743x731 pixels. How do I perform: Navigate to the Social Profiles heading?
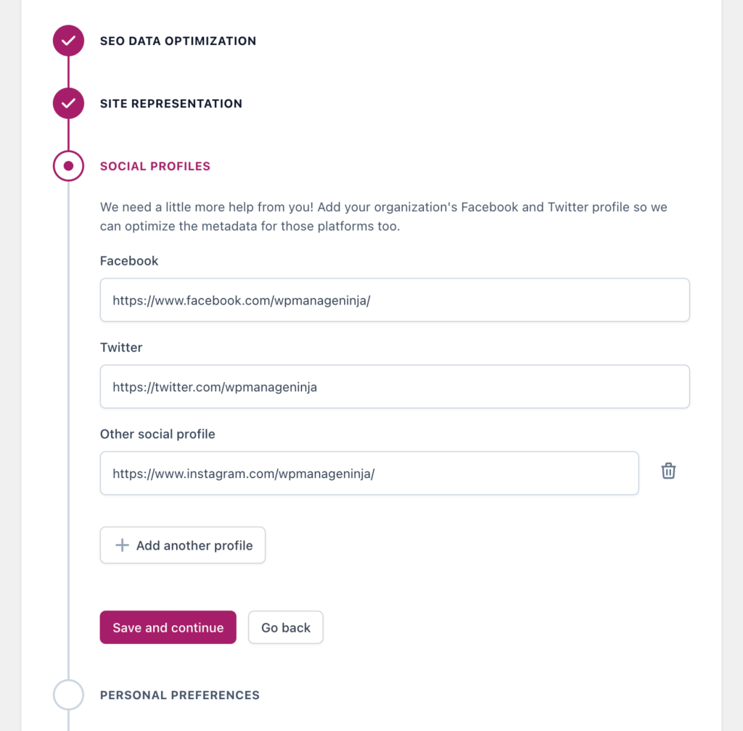pos(155,165)
